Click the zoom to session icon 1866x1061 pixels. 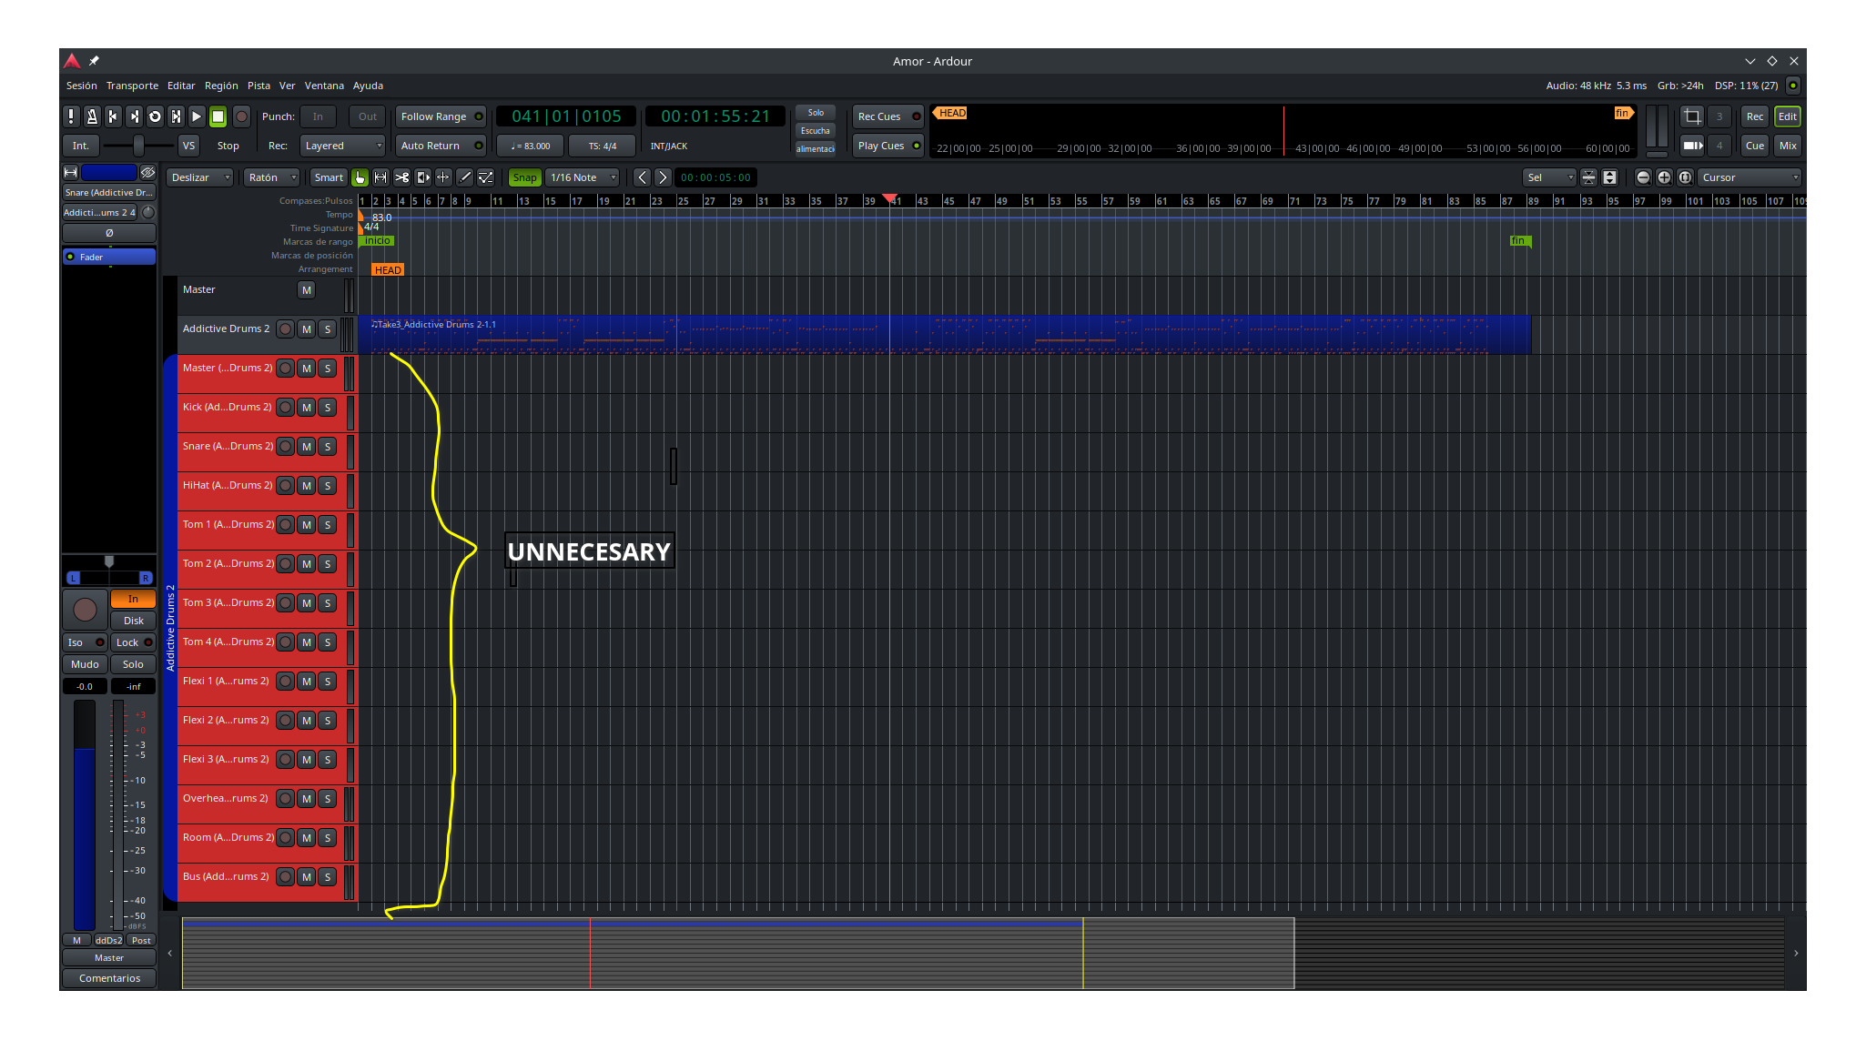coord(1685,177)
